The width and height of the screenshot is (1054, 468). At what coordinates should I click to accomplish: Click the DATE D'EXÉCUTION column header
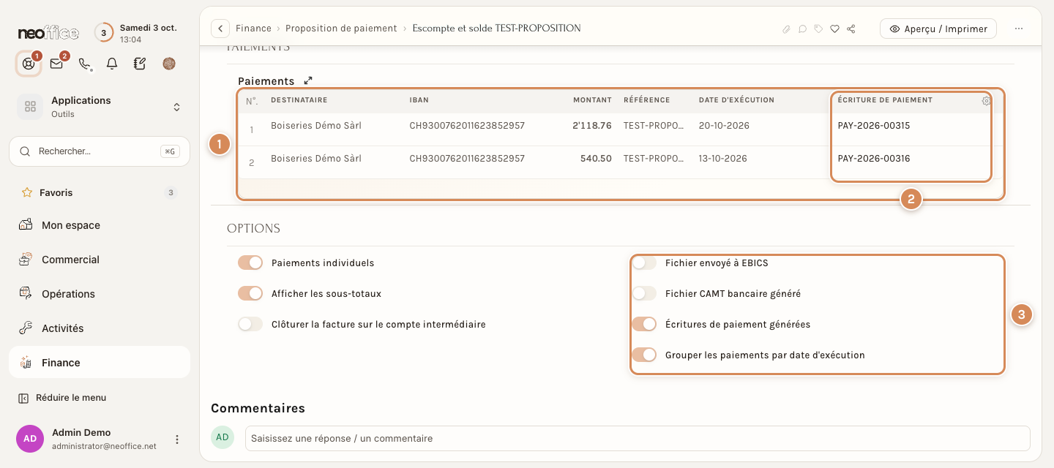pos(736,100)
